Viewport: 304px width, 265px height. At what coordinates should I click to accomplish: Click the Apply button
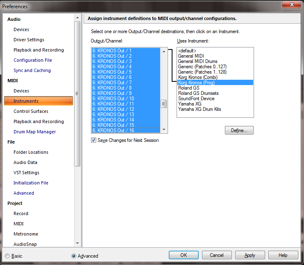(250, 255)
